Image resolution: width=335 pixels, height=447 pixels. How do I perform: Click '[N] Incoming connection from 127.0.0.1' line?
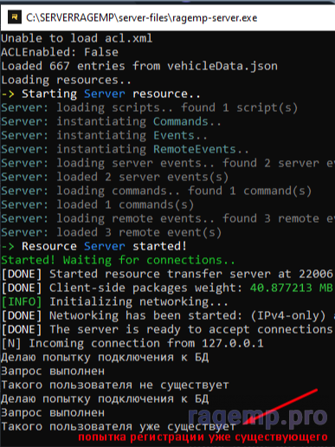pyautogui.click(x=132, y=343)
